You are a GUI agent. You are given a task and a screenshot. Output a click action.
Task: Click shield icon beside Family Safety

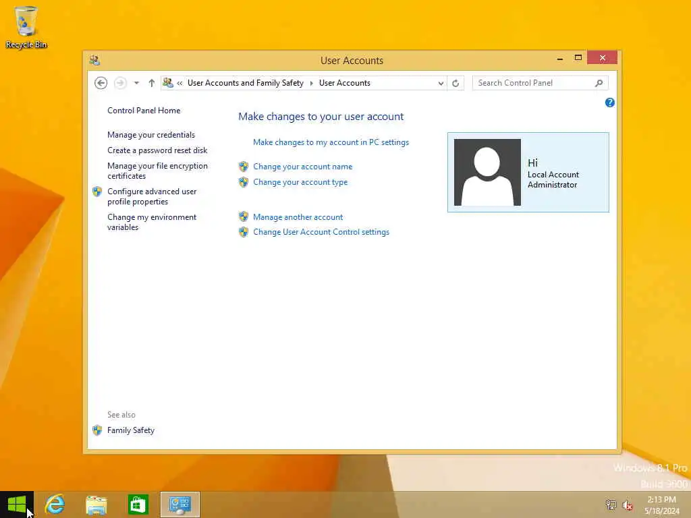pyautogui.click(x=97, y=430)
